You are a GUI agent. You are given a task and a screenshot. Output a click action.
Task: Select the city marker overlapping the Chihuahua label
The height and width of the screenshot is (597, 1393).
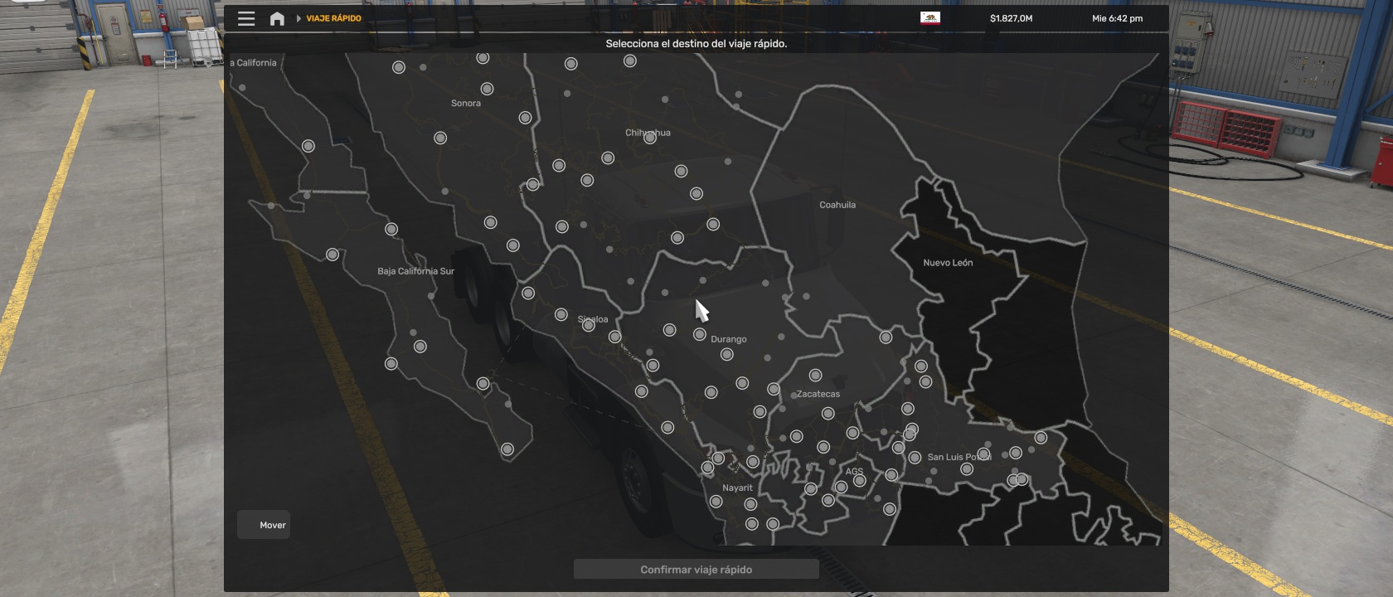coord(650,138)
